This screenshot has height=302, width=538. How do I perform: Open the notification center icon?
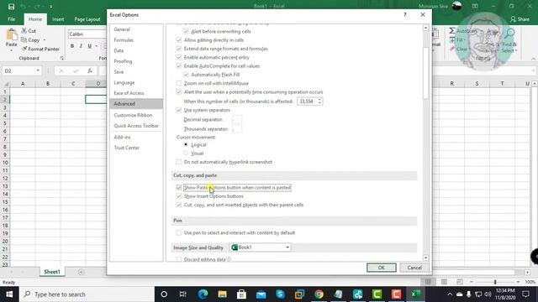tap(525, 294)
